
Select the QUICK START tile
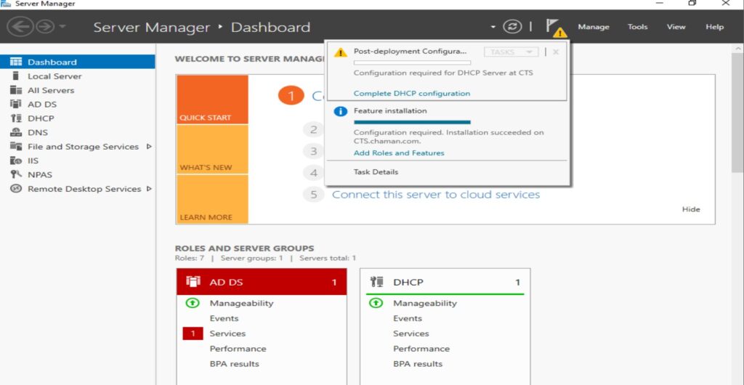[x=212, y=99]
